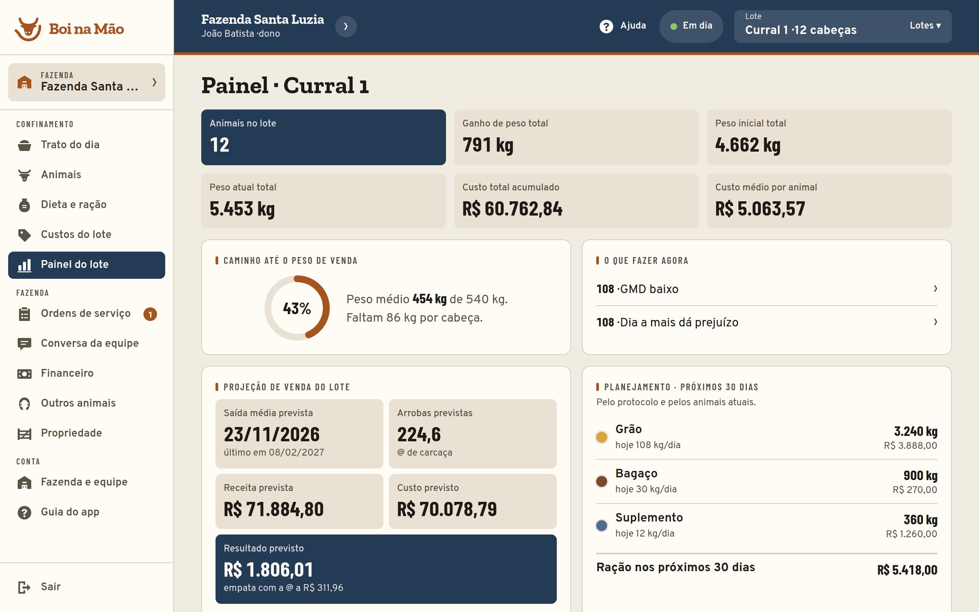Click the Painel do lote bar chart icon
Viewport: 979px width, 612px height.
click(x=24, y=265)
